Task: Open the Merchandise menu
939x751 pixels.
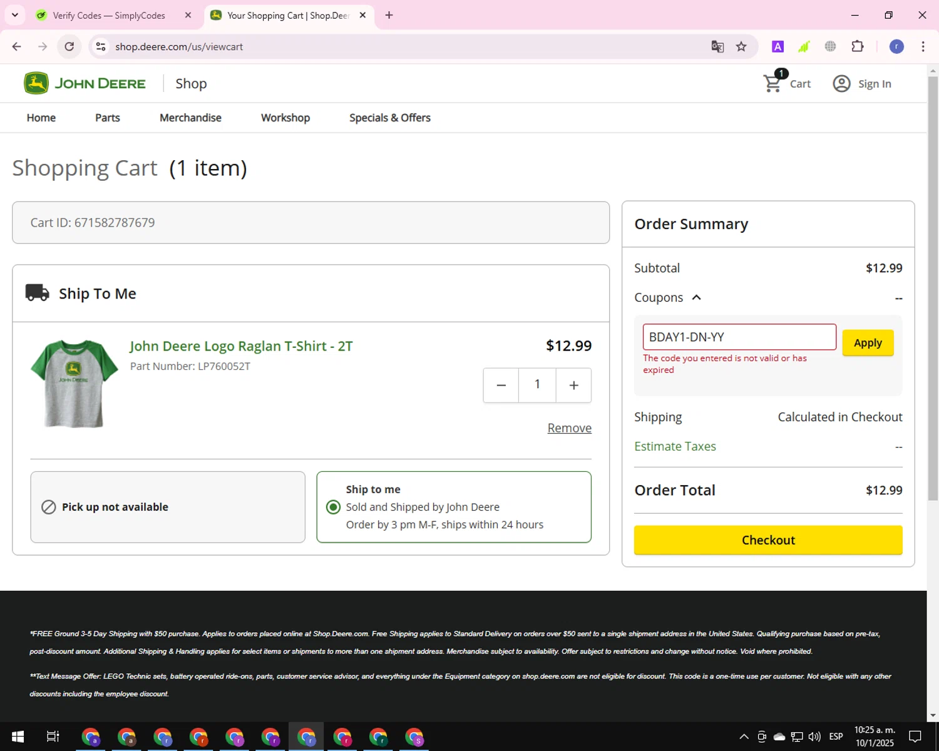Action: click(x=190, y=118)
